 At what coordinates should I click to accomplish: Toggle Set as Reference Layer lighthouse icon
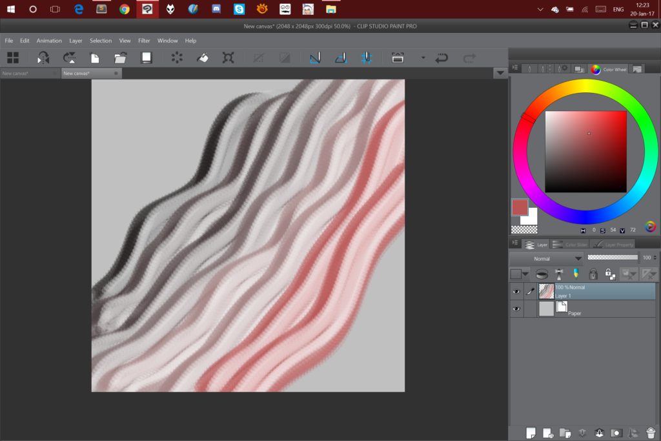(559, 274)
